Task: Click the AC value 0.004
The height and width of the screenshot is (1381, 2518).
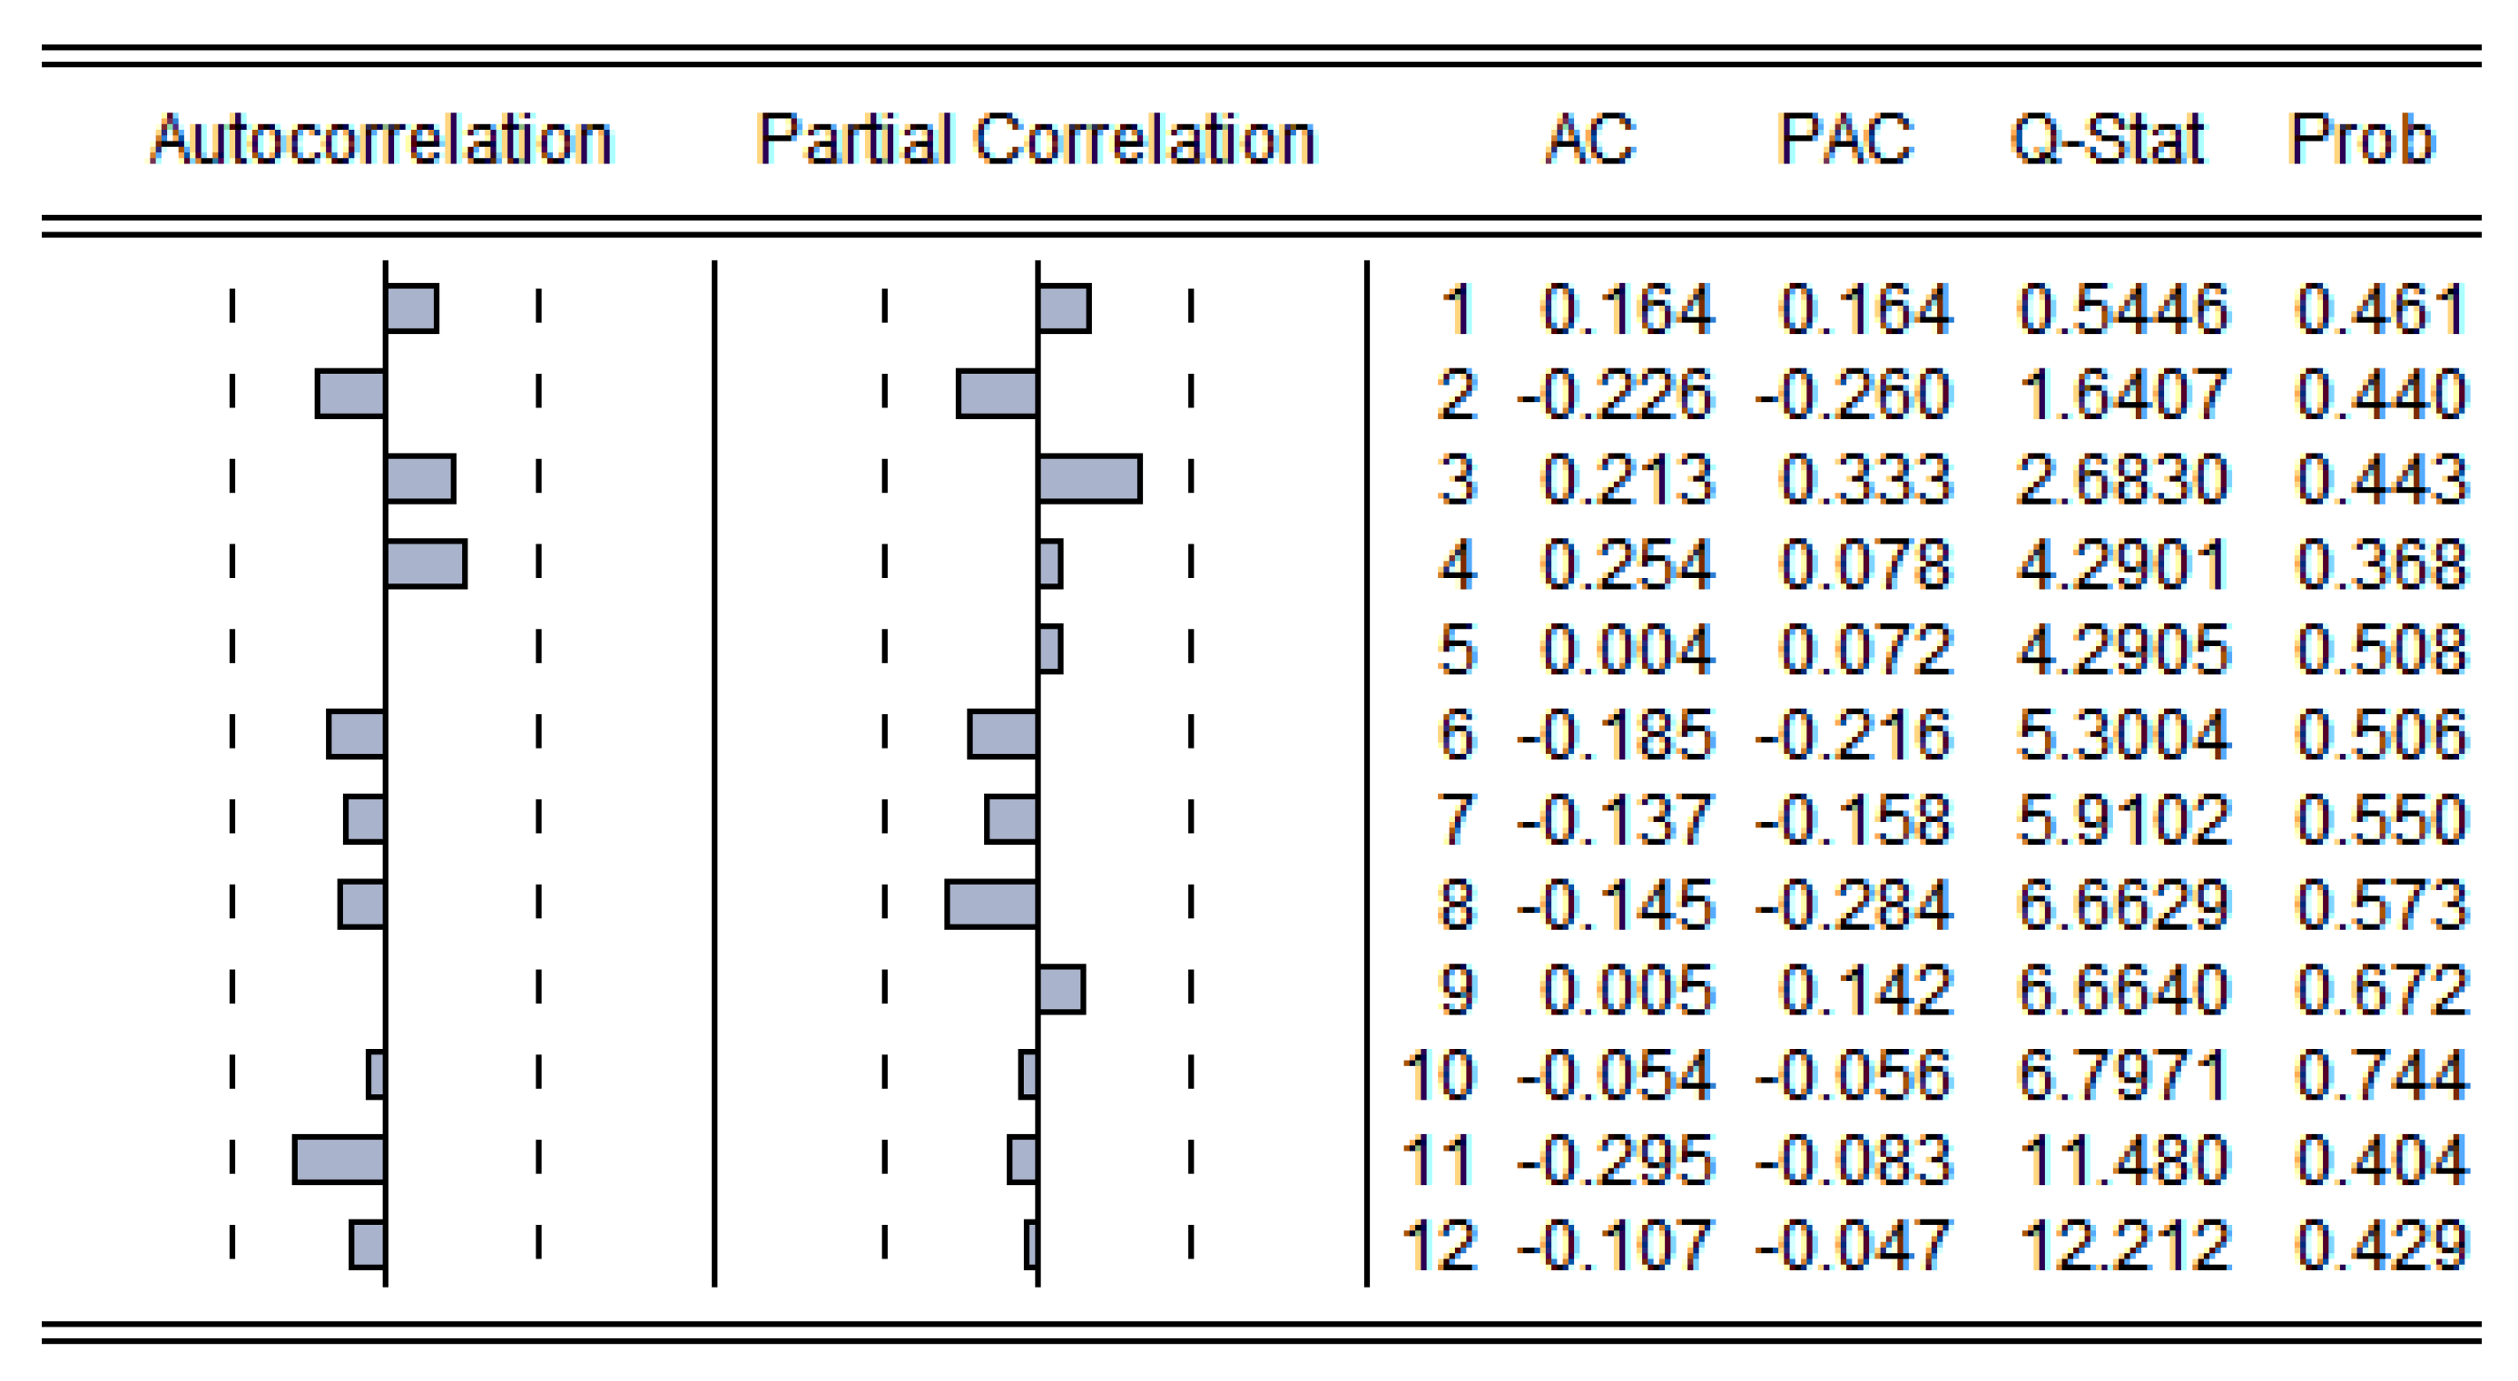Action: click(x=1628, y=649)
